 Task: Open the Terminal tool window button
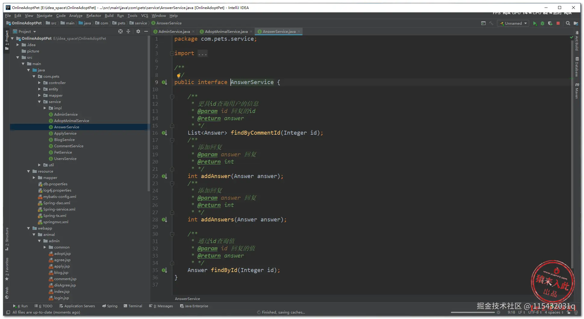point(133,306)
